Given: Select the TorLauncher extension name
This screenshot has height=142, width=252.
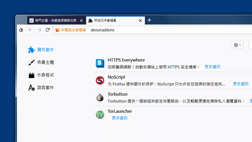Looking at the screenshot, I should tap(120, 111).
